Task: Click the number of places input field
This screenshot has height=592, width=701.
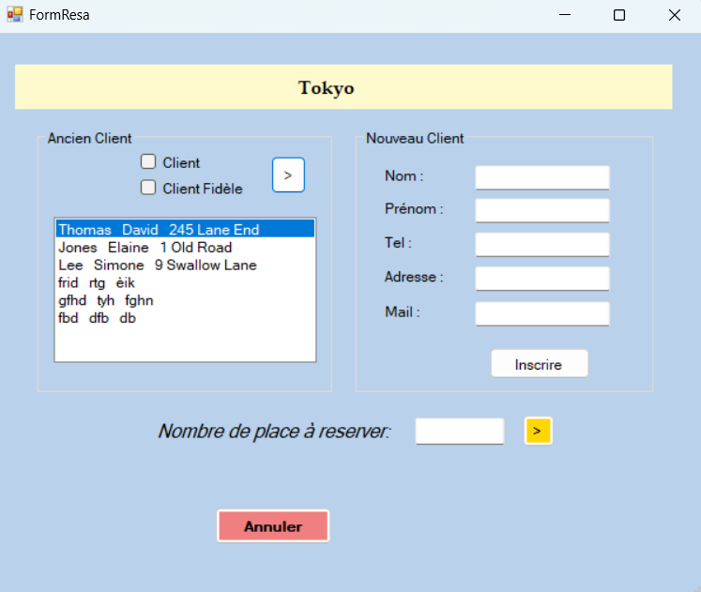Action: click(x=460, y=432)
